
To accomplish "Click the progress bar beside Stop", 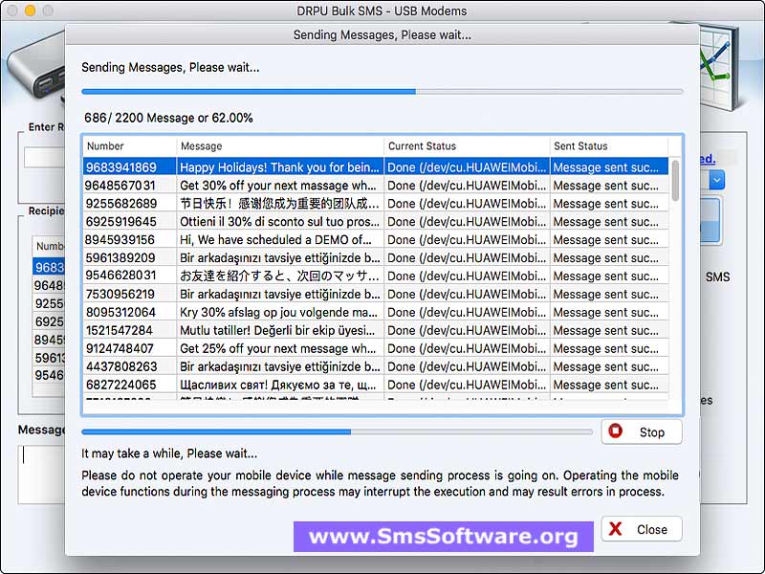I will [337, 431].
